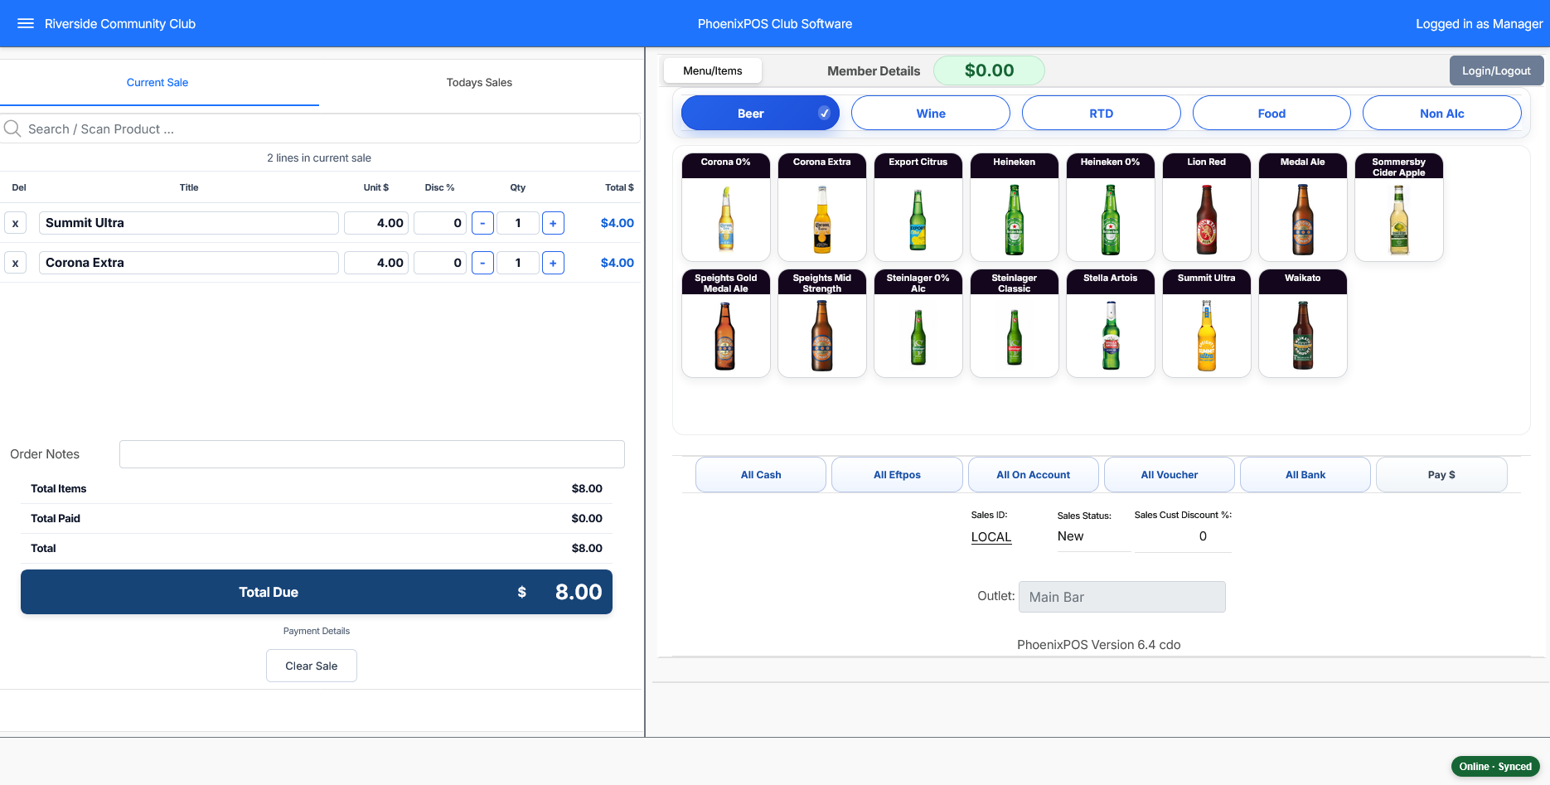
Task: Delete the Summit Ultra line
Action: [x=15, y=223]
